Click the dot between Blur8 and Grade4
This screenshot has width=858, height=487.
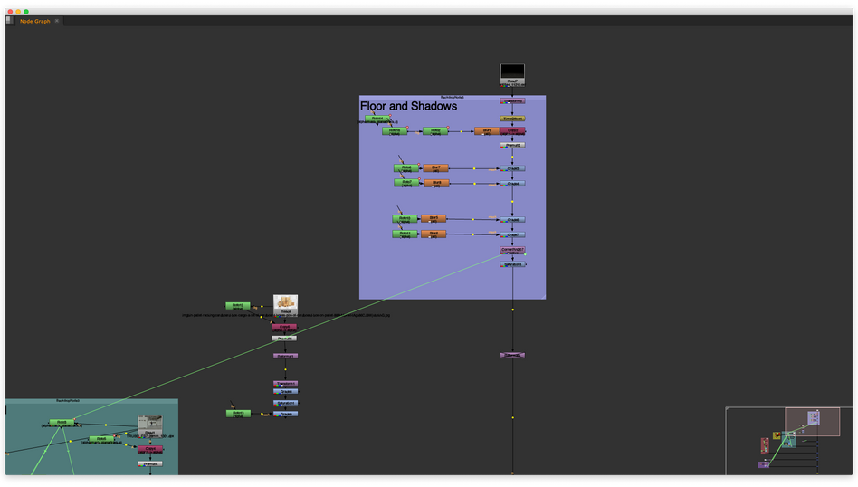[474, 184]
